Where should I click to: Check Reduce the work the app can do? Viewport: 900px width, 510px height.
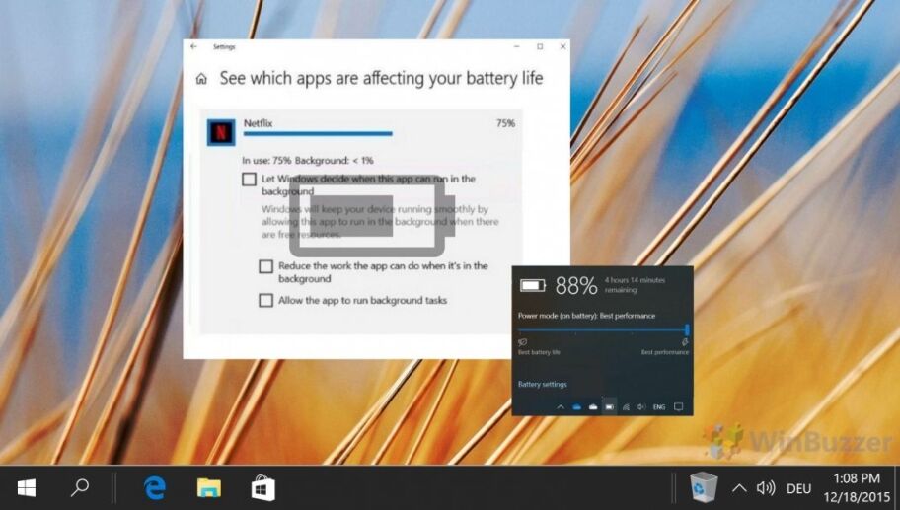(265, 266)
